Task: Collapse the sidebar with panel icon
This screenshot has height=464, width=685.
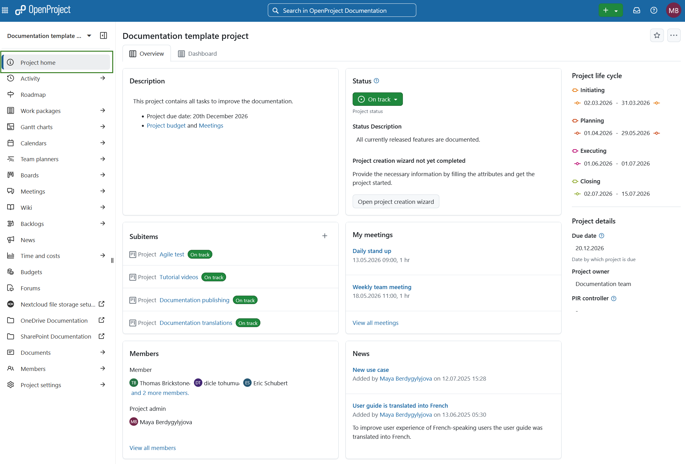Action: click(x=104, y=35)
